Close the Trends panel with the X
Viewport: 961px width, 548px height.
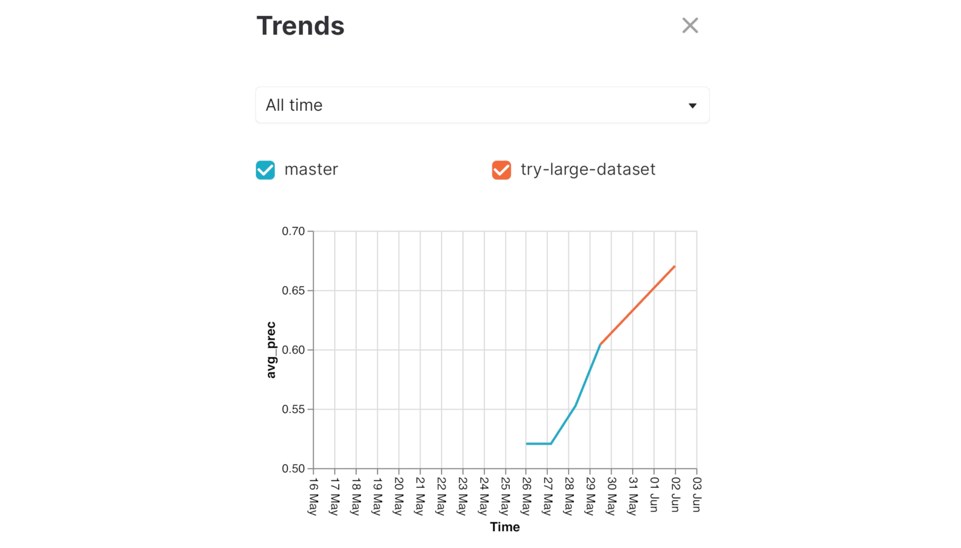(x=690, y=25)
